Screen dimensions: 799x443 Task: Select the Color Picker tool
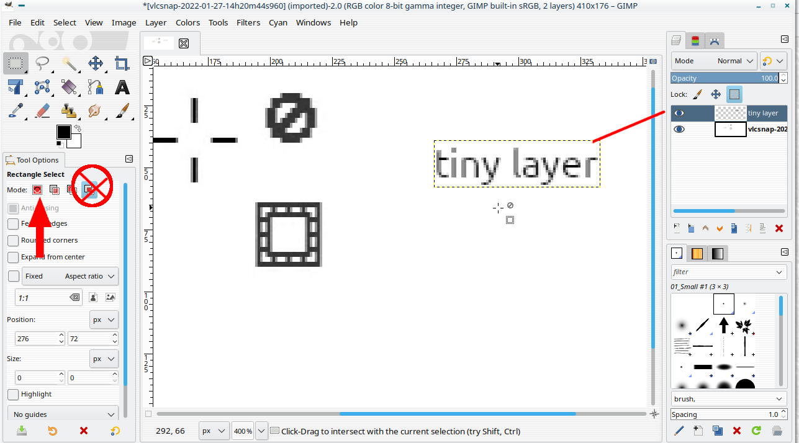[x=16, y=110]
